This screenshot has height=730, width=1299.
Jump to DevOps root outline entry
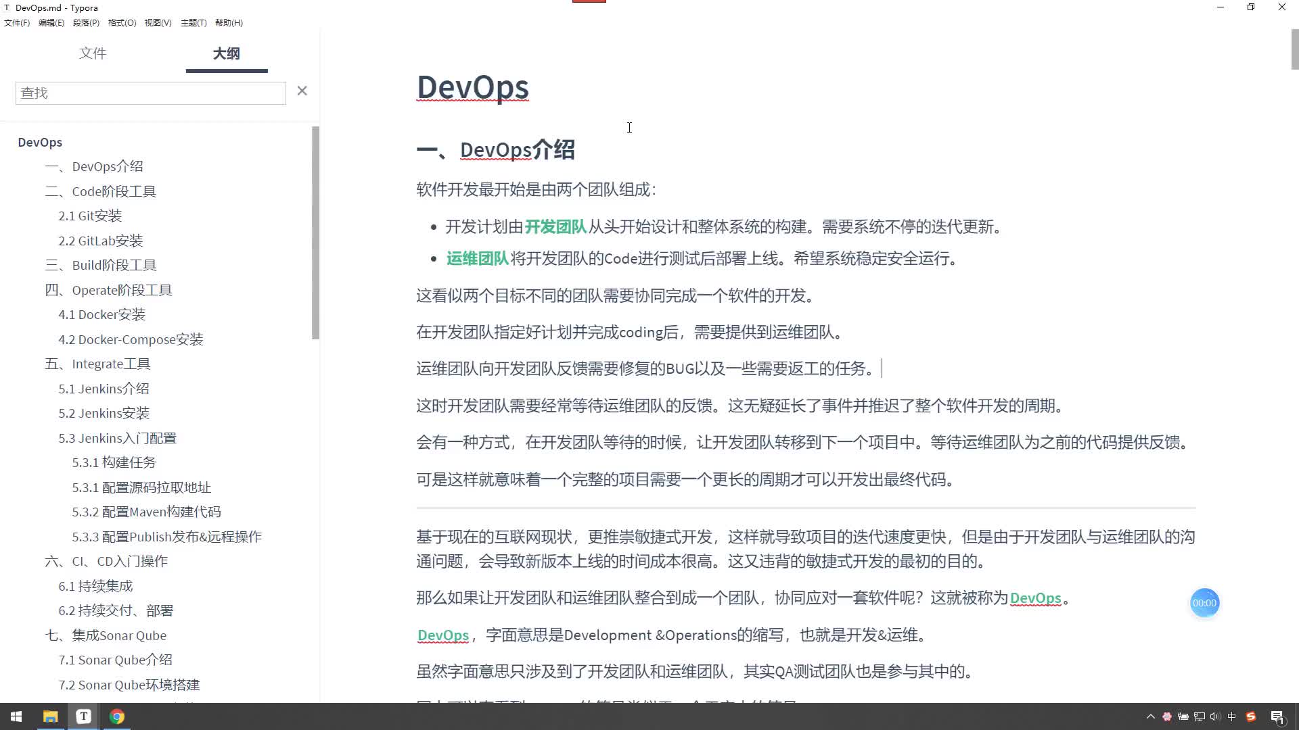(40, 142)
